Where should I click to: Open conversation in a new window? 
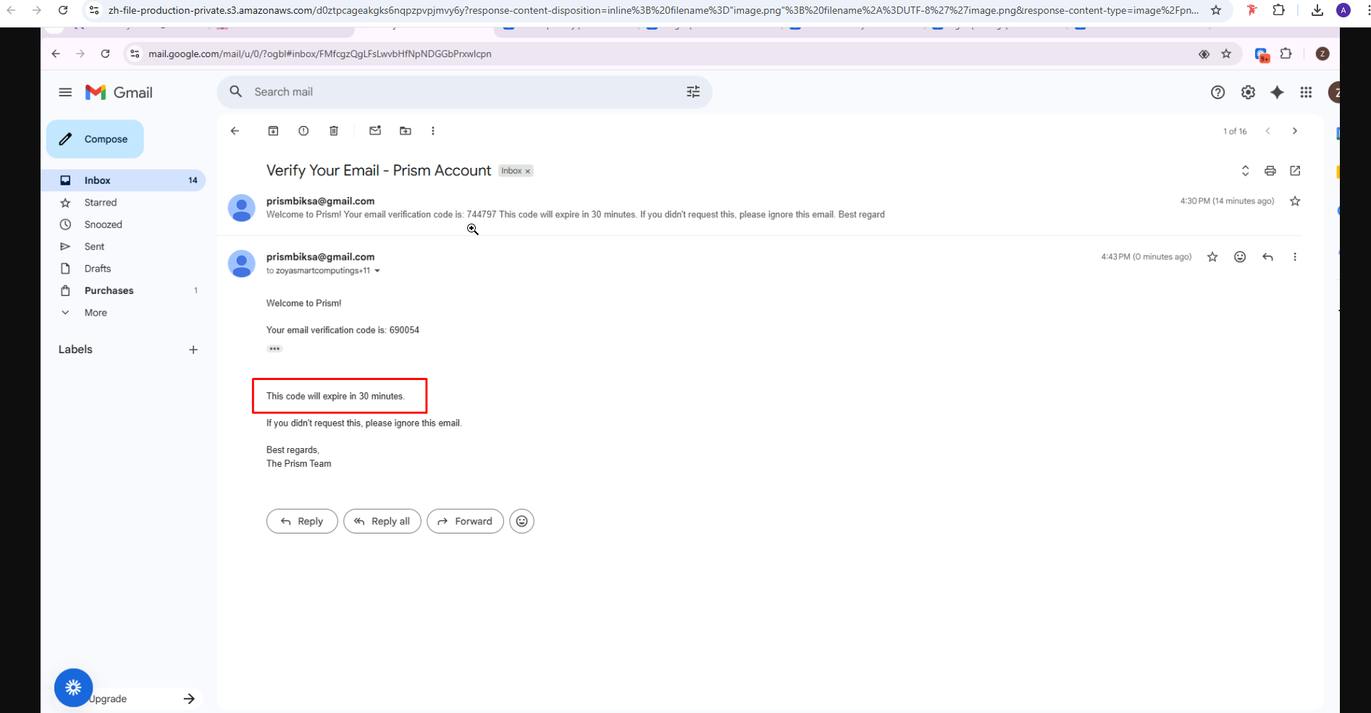point(1295,171)
